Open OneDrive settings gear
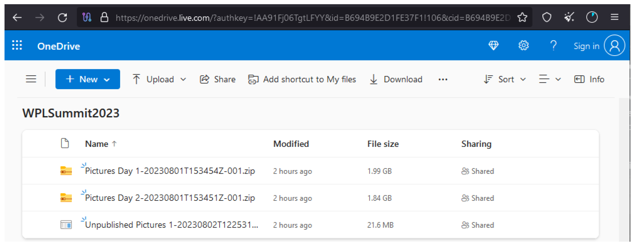The width and height of the screenshot is (634, 245). [x=523, y=46]
